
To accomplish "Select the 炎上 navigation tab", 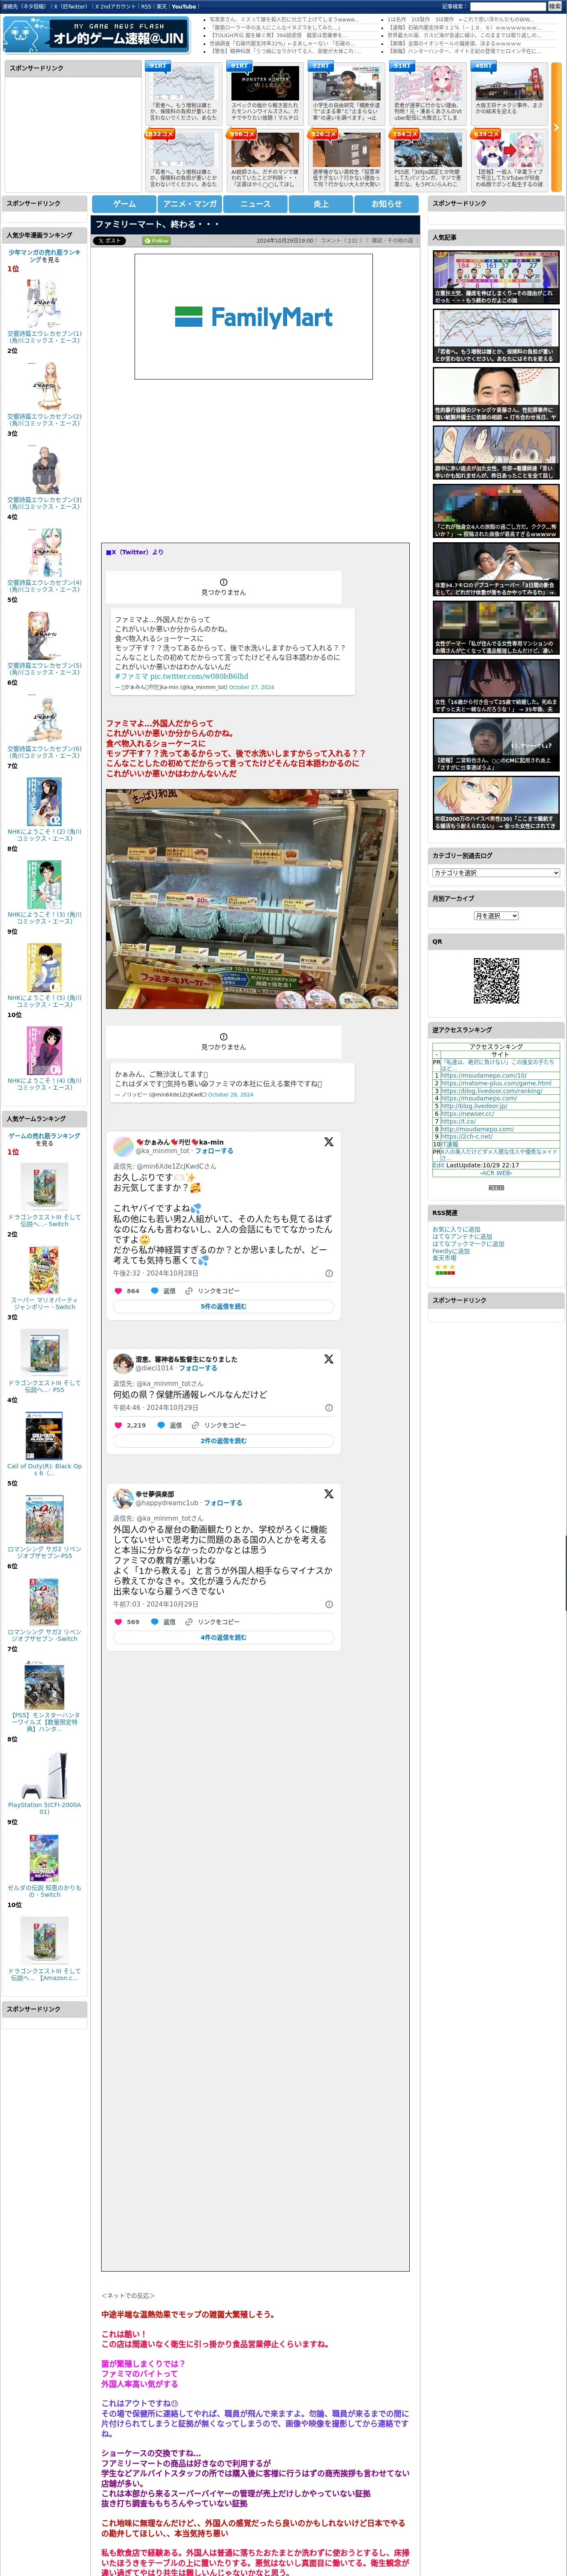I will tap(321, 204).
